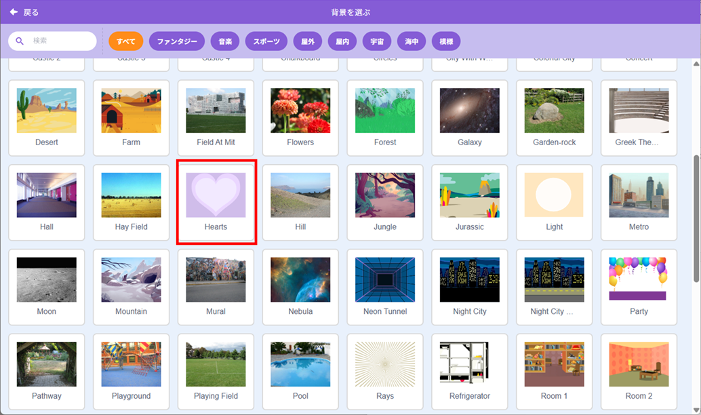Select the すべて category filter

125,41
